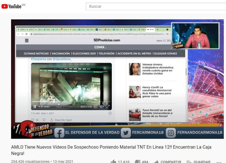
Task: Click the 13 may 2021 upload date
Action: [63, 161]
